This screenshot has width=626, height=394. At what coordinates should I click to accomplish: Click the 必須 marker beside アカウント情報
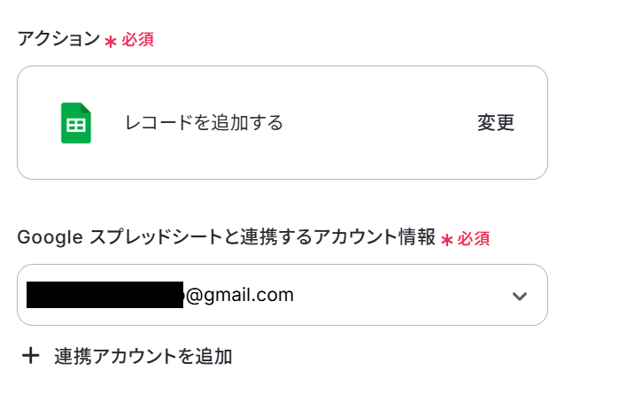click(x=474, y=239)
